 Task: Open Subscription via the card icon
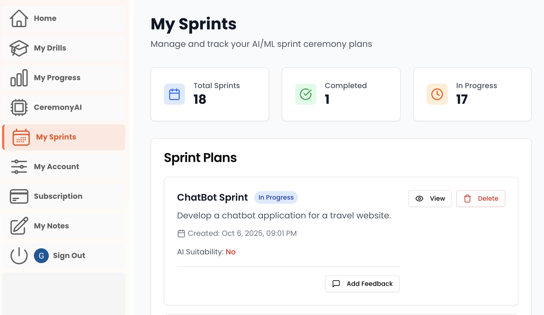19,196
